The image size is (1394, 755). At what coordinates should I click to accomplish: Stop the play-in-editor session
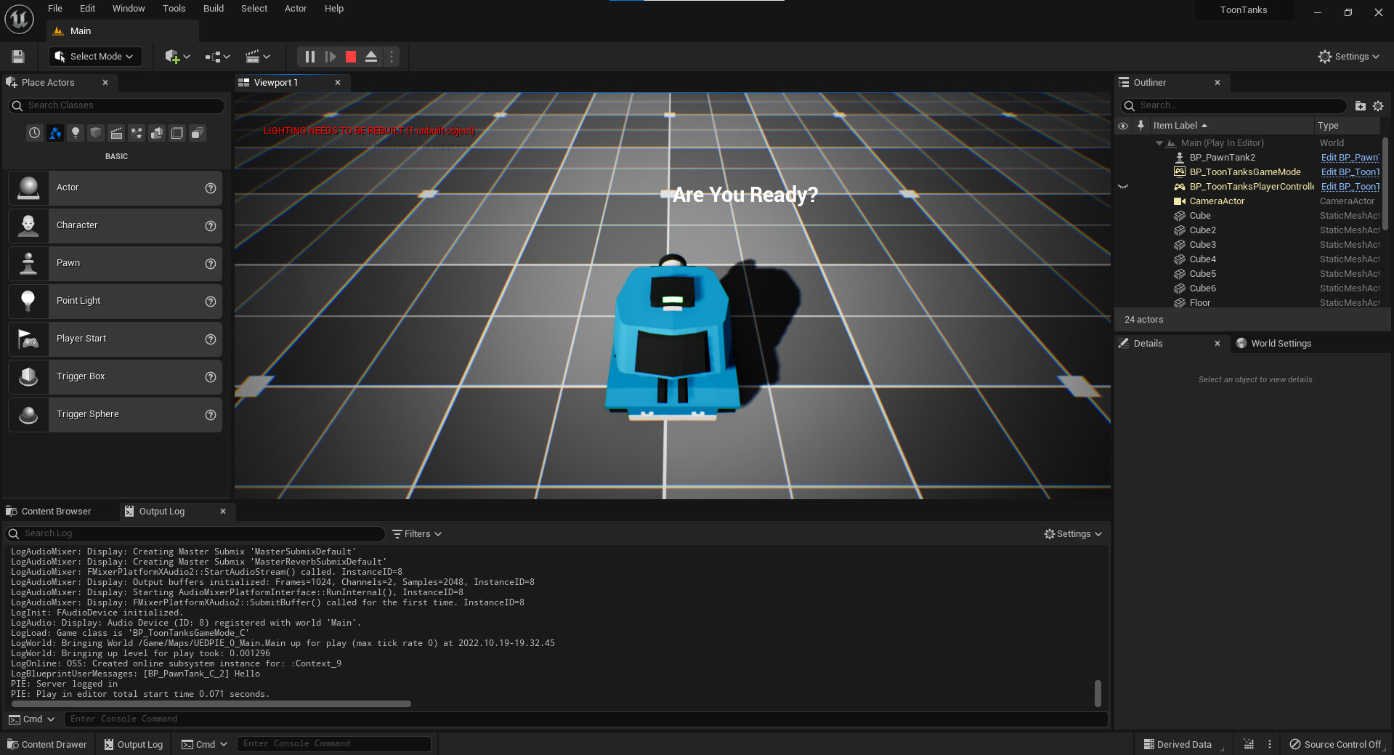[351, 57]
